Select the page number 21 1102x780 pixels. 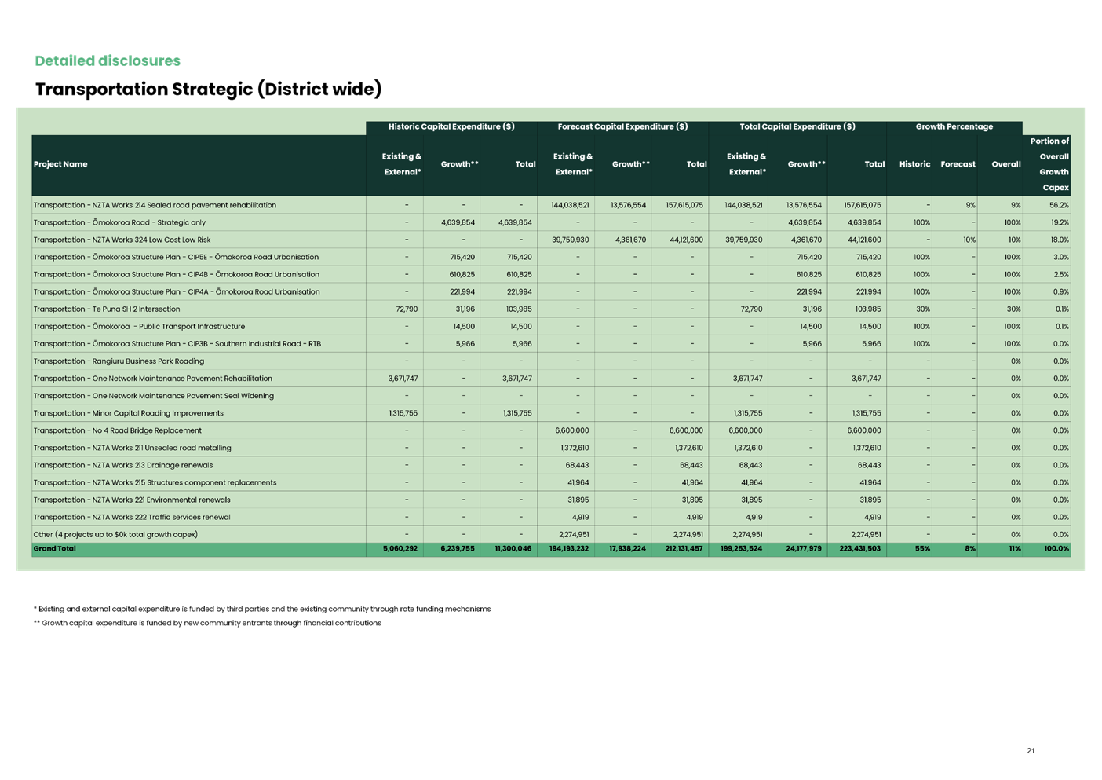tap(1029, 751)
